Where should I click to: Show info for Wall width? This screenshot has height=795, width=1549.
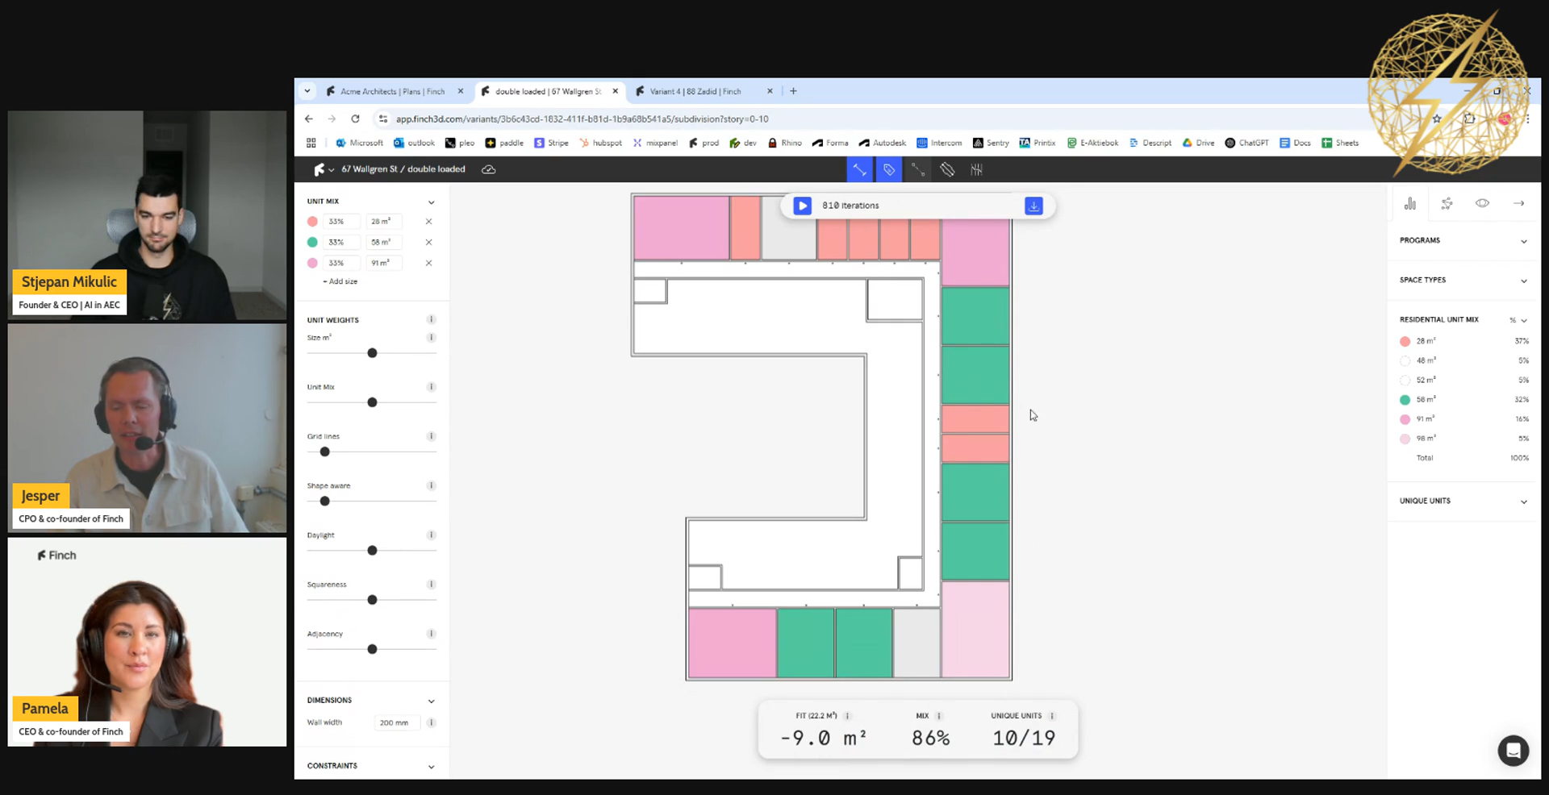pyautogui.click(x=431, y=723)
